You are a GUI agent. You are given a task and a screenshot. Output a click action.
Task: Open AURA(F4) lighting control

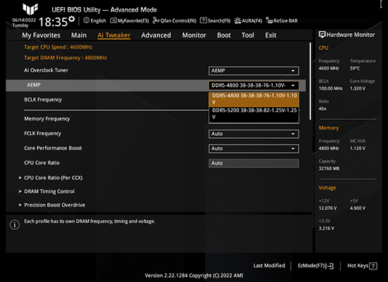[248, 20]
